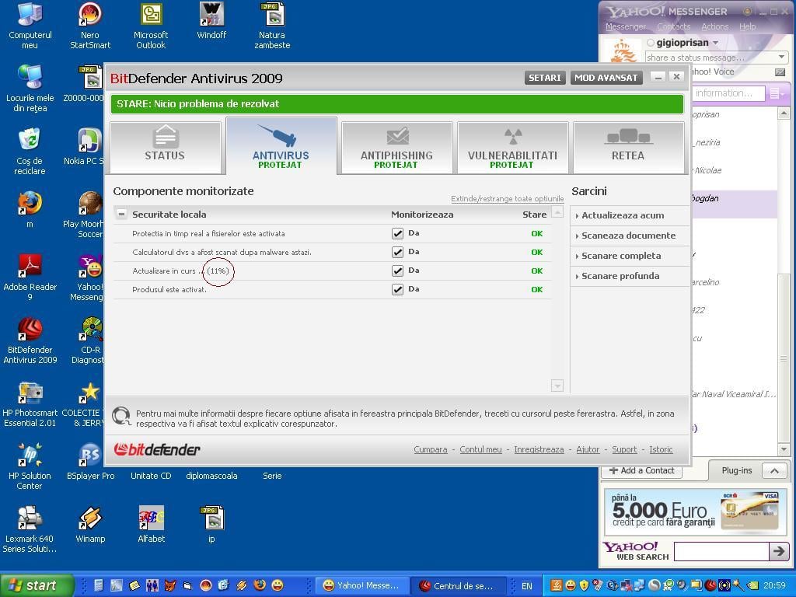Click the MOD AVANSAT button
Image resolution: width=796 pixels, height=597 pixels.
pyautogui.click(x=606, y=78)
